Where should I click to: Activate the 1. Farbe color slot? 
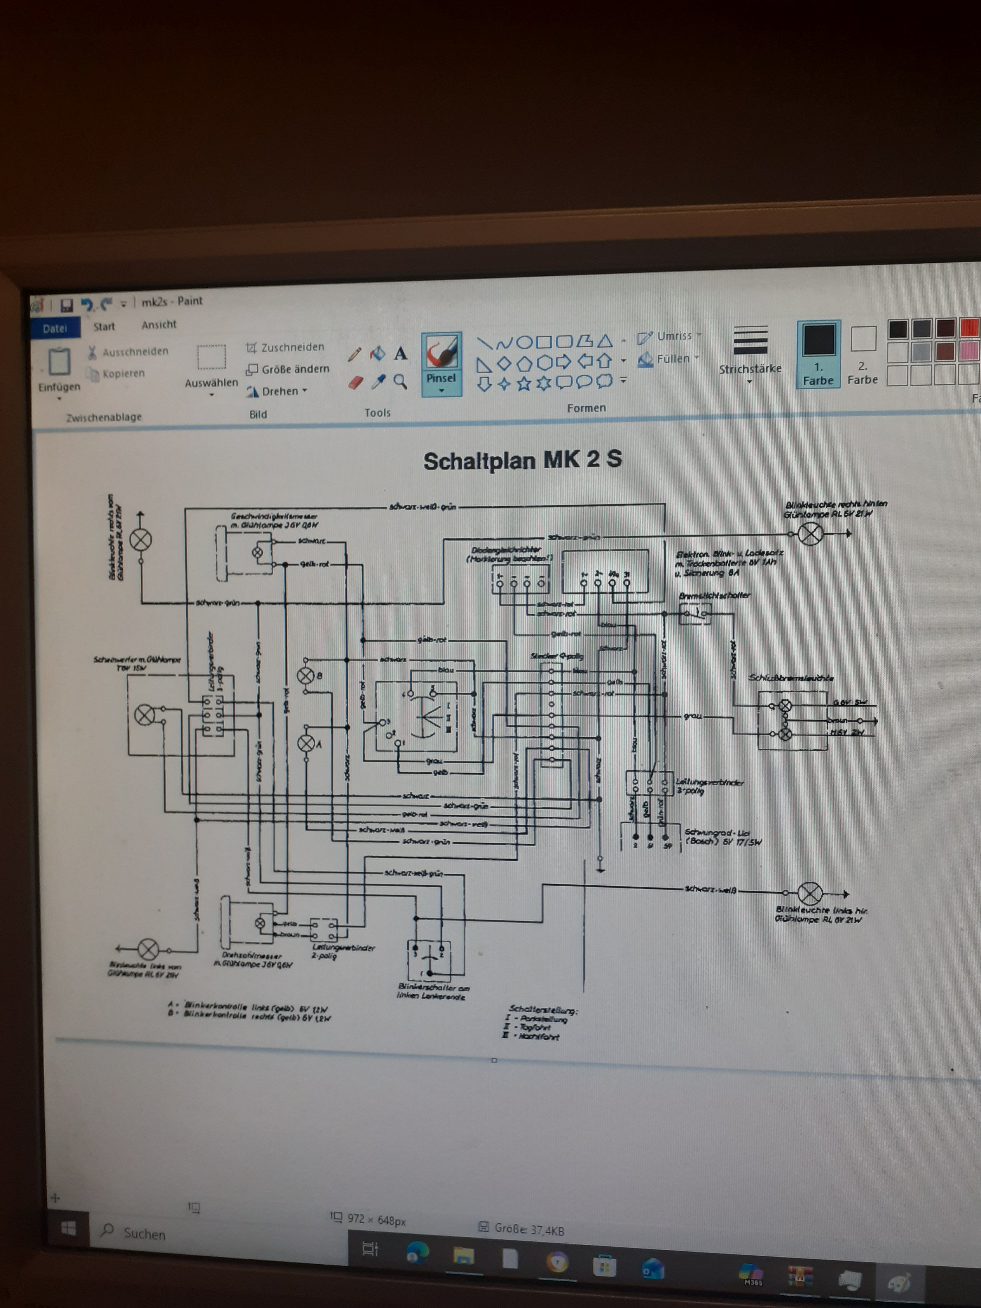coord(818,354)
